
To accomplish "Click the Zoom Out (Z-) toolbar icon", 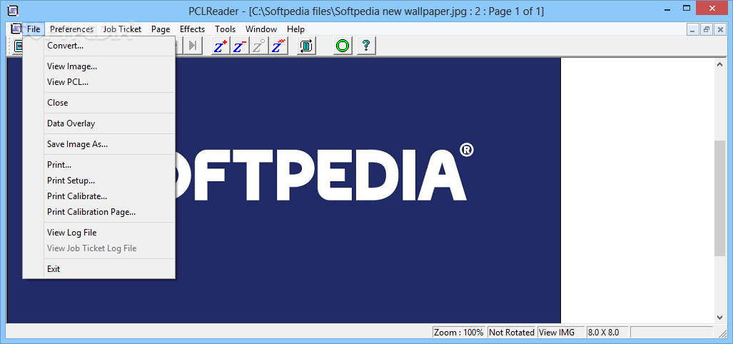I will click(240, 46).
